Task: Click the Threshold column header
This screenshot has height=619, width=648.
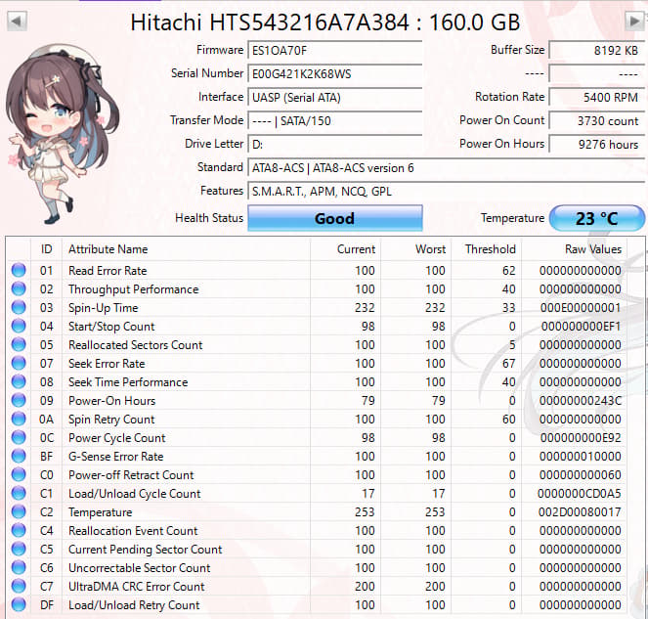Action: 487,249
